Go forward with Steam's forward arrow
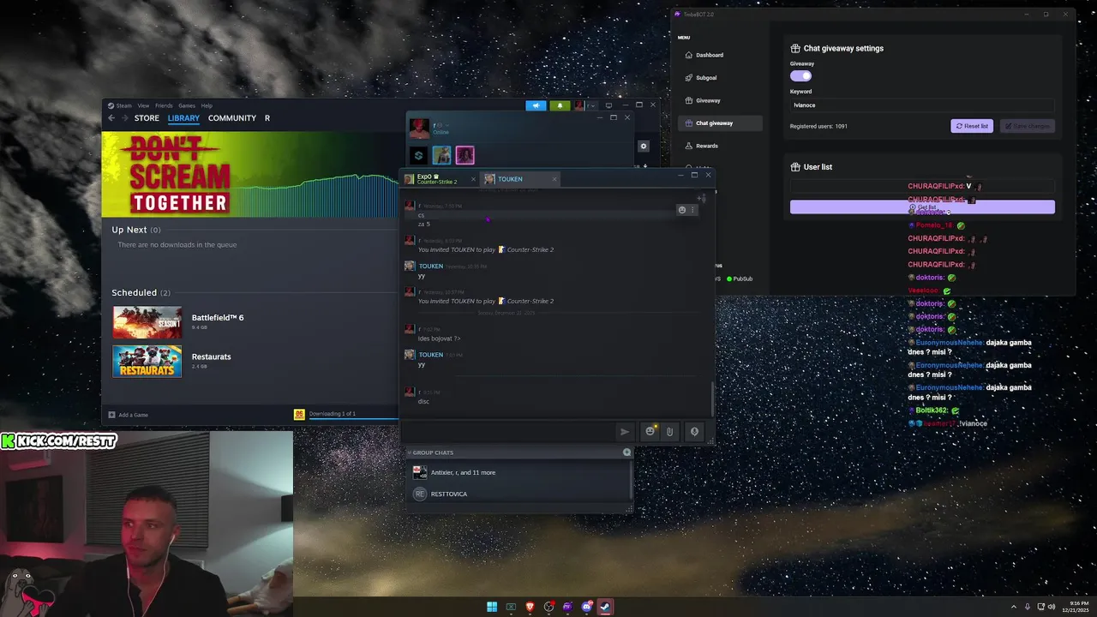The width and height of the screenshot is (1097, 617). [x=125, y=118]
